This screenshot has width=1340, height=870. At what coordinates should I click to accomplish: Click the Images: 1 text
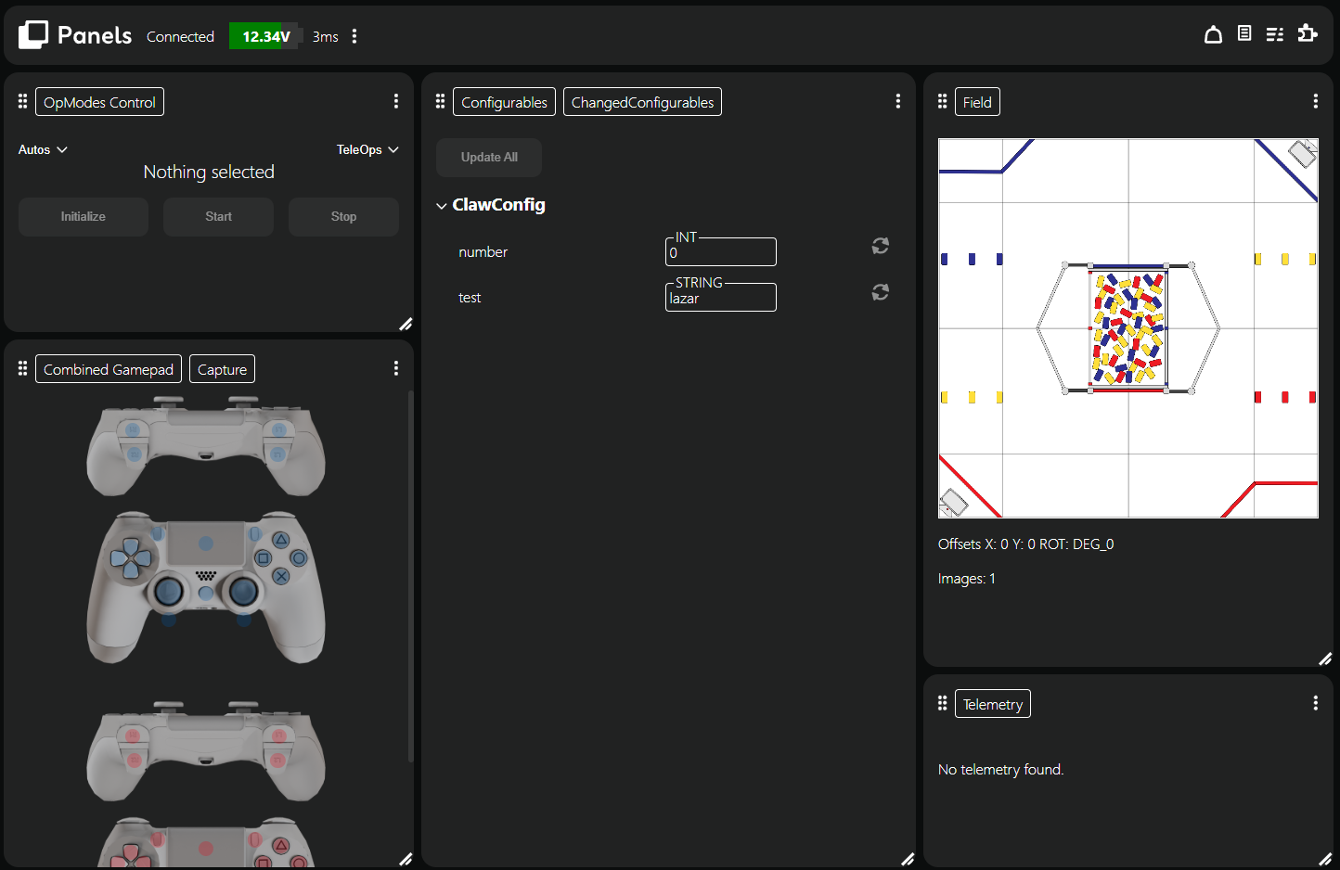[967, 579]
